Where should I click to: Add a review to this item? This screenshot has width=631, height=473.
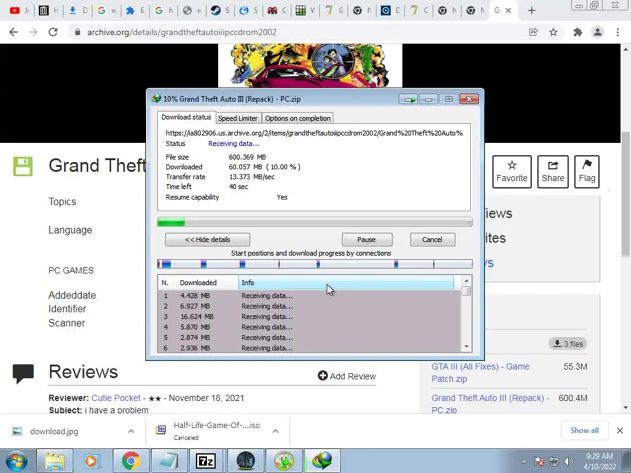point(346,376)
